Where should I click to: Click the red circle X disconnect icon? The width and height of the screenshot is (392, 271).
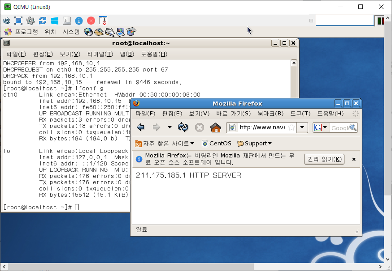point(91,21)
